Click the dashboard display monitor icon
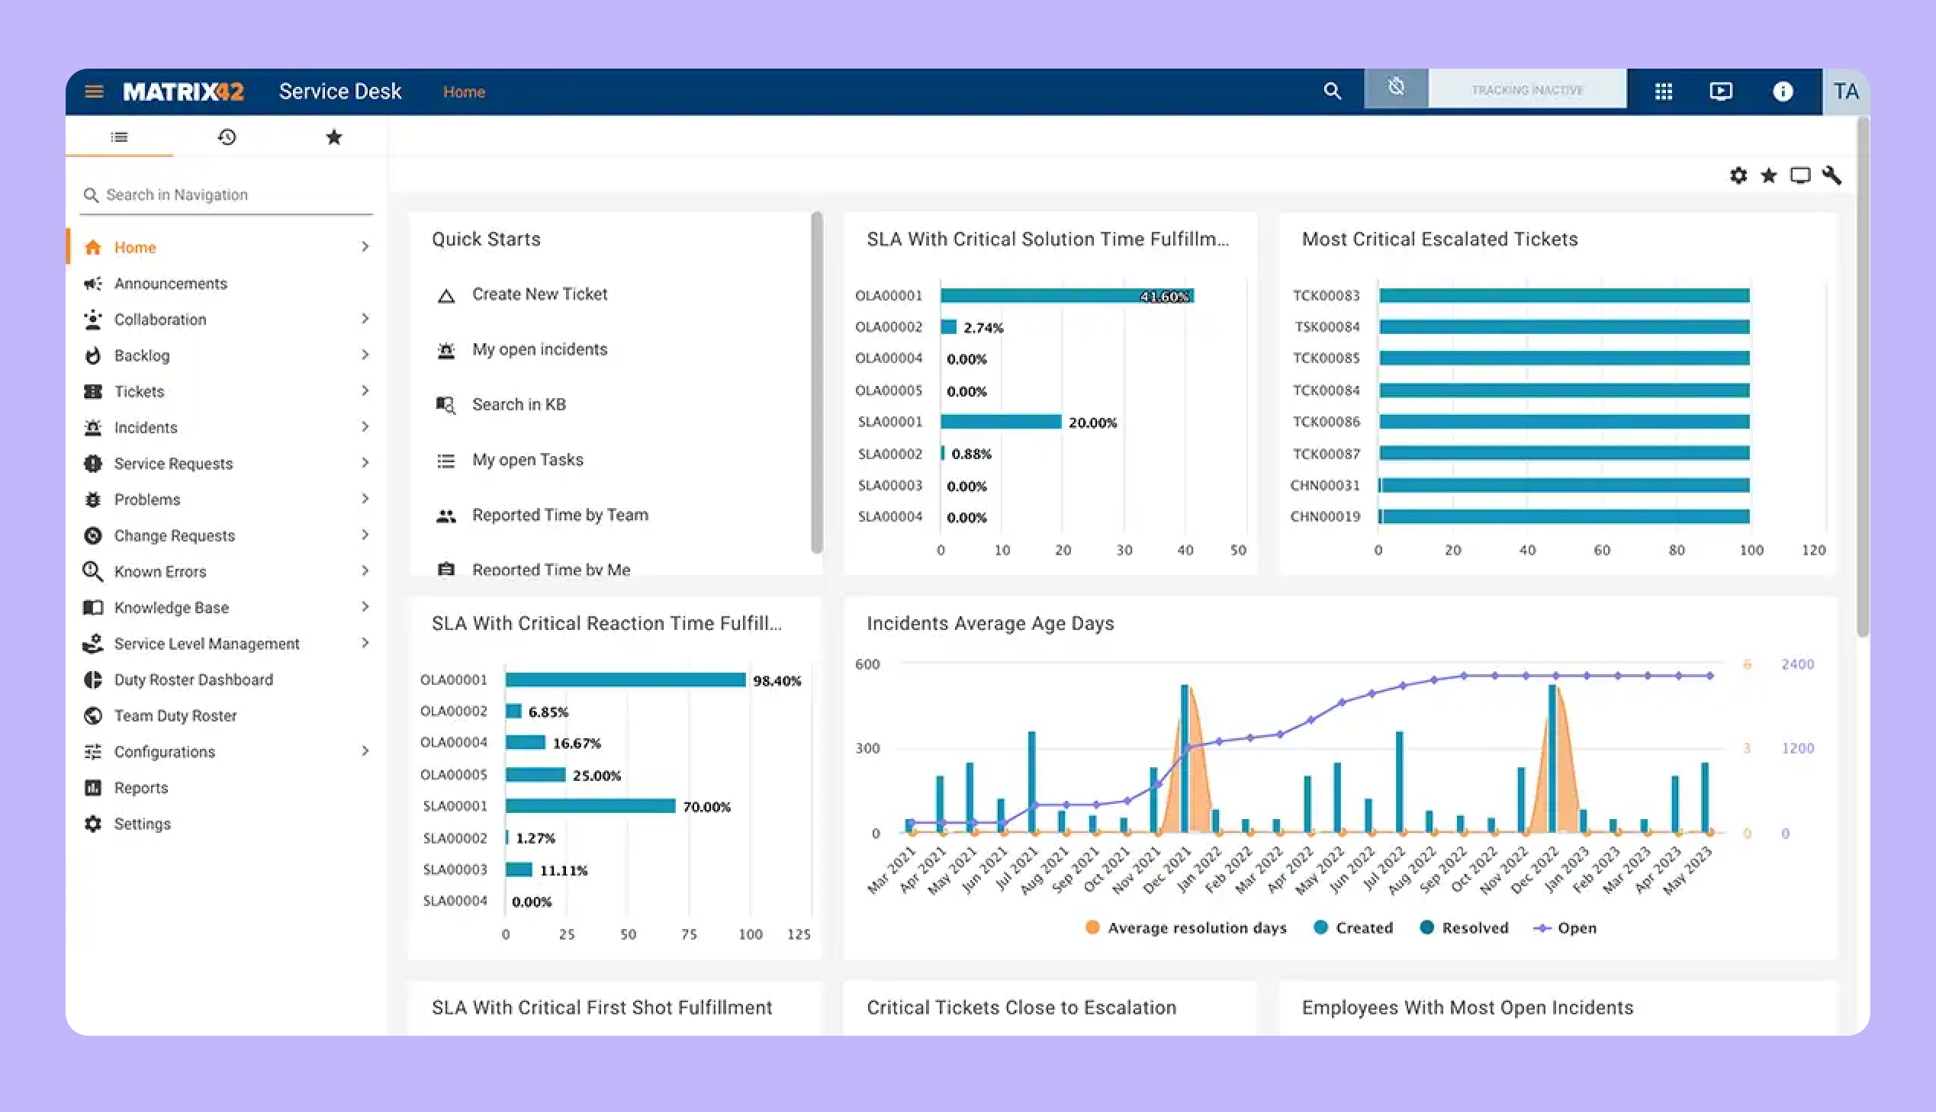Viewport: 1936px width, 1112px height. (1800, 176)
